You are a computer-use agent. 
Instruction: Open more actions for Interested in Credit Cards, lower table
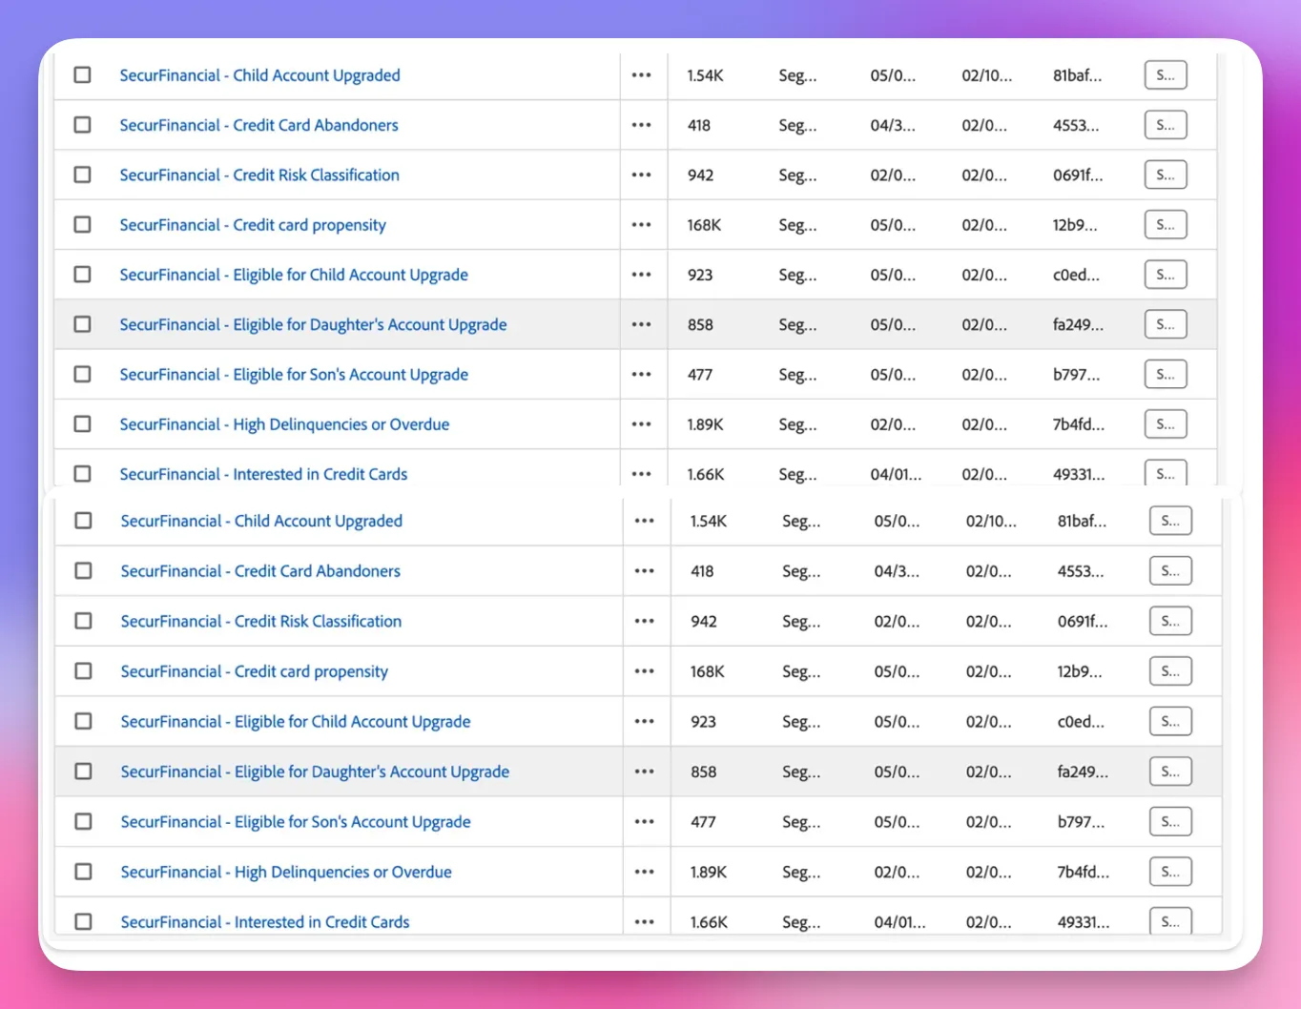tap(645, 922)
